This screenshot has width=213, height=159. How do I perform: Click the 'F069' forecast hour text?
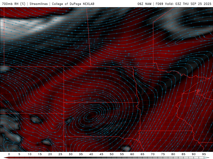coord(159,4)
